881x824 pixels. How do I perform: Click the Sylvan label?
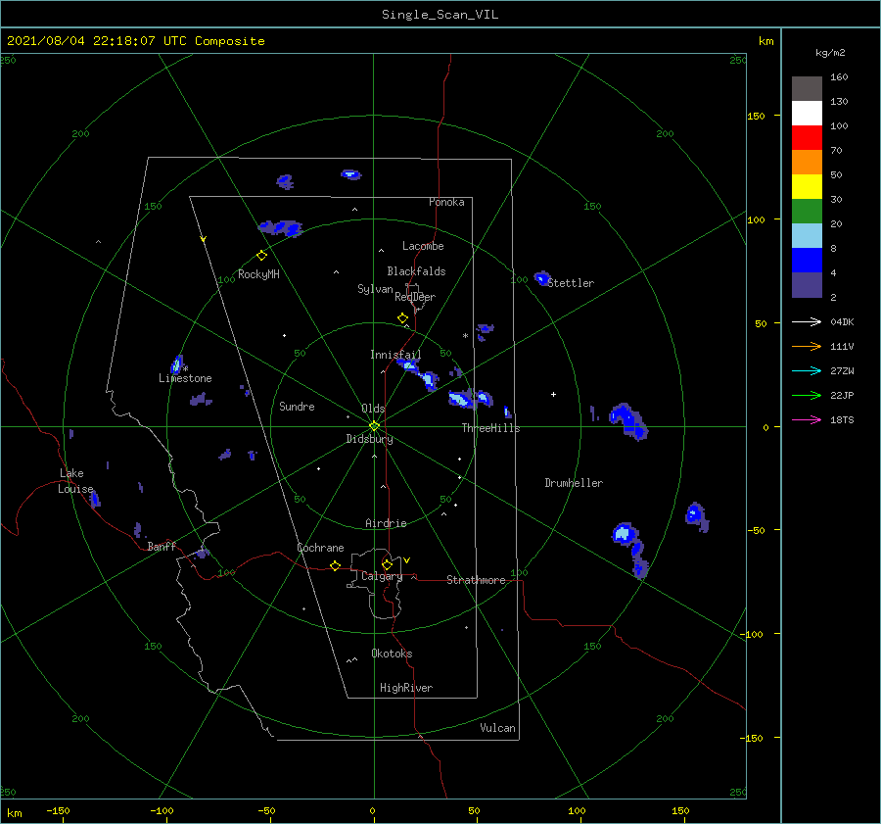tap(375, 289)
